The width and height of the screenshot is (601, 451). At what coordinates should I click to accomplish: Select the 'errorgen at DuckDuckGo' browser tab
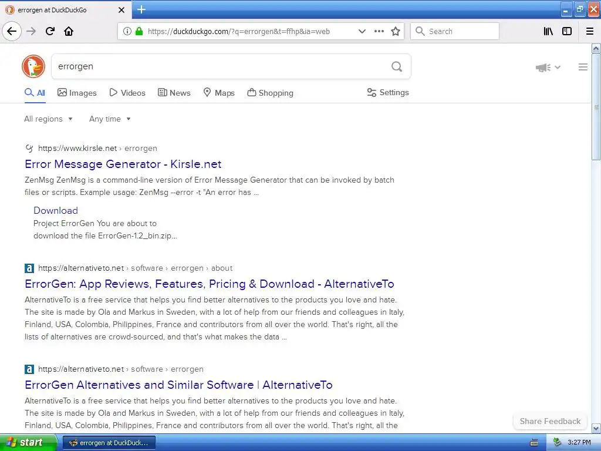[x=65, y=10]
